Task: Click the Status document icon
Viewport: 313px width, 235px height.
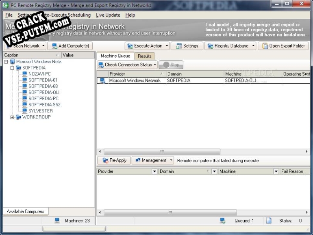Action: coord(269,220)
